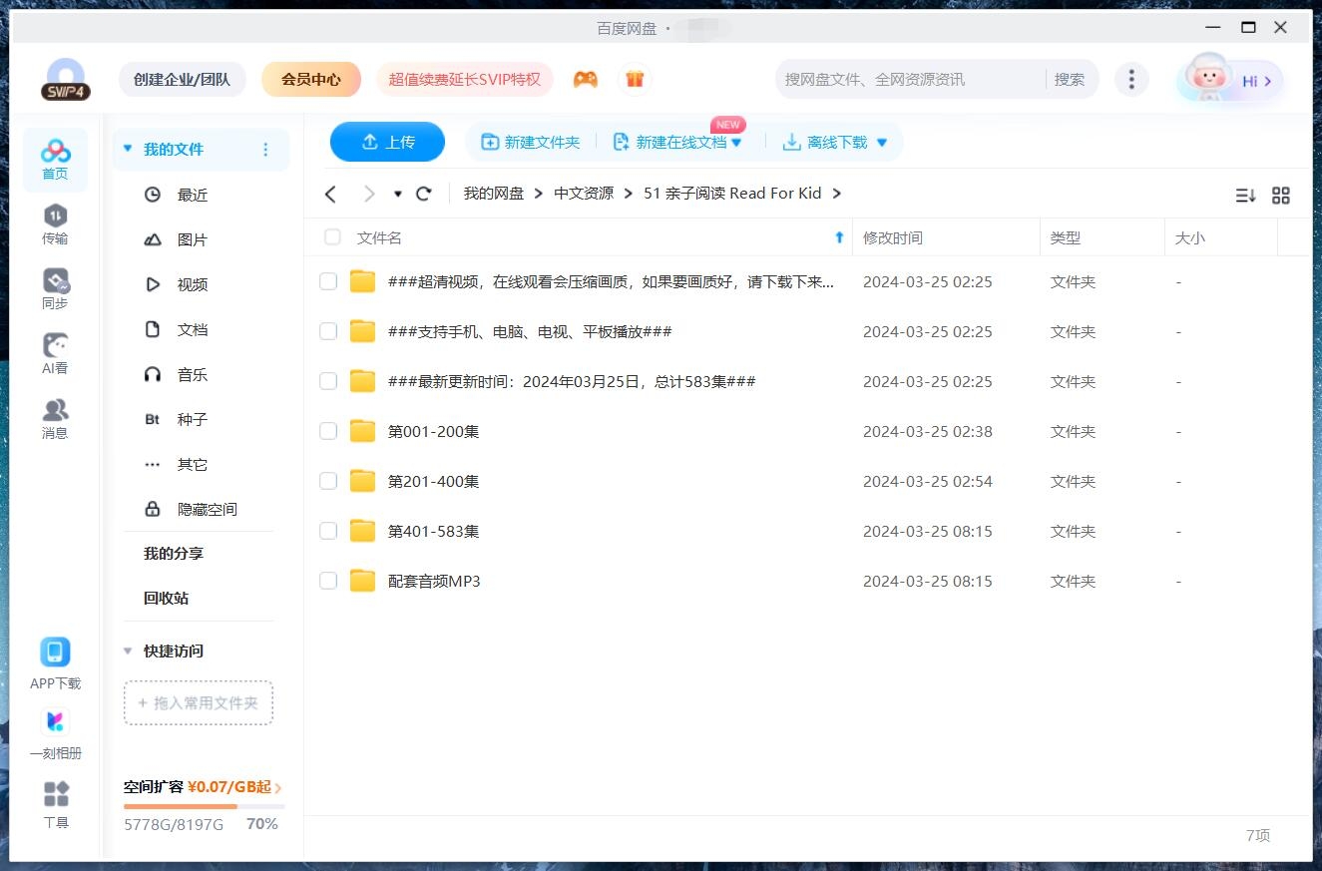Expand the 新建在线文档 dropdown
This screenshot has width=1322, height=871.
pyautogui.click(x=735, y=142)
